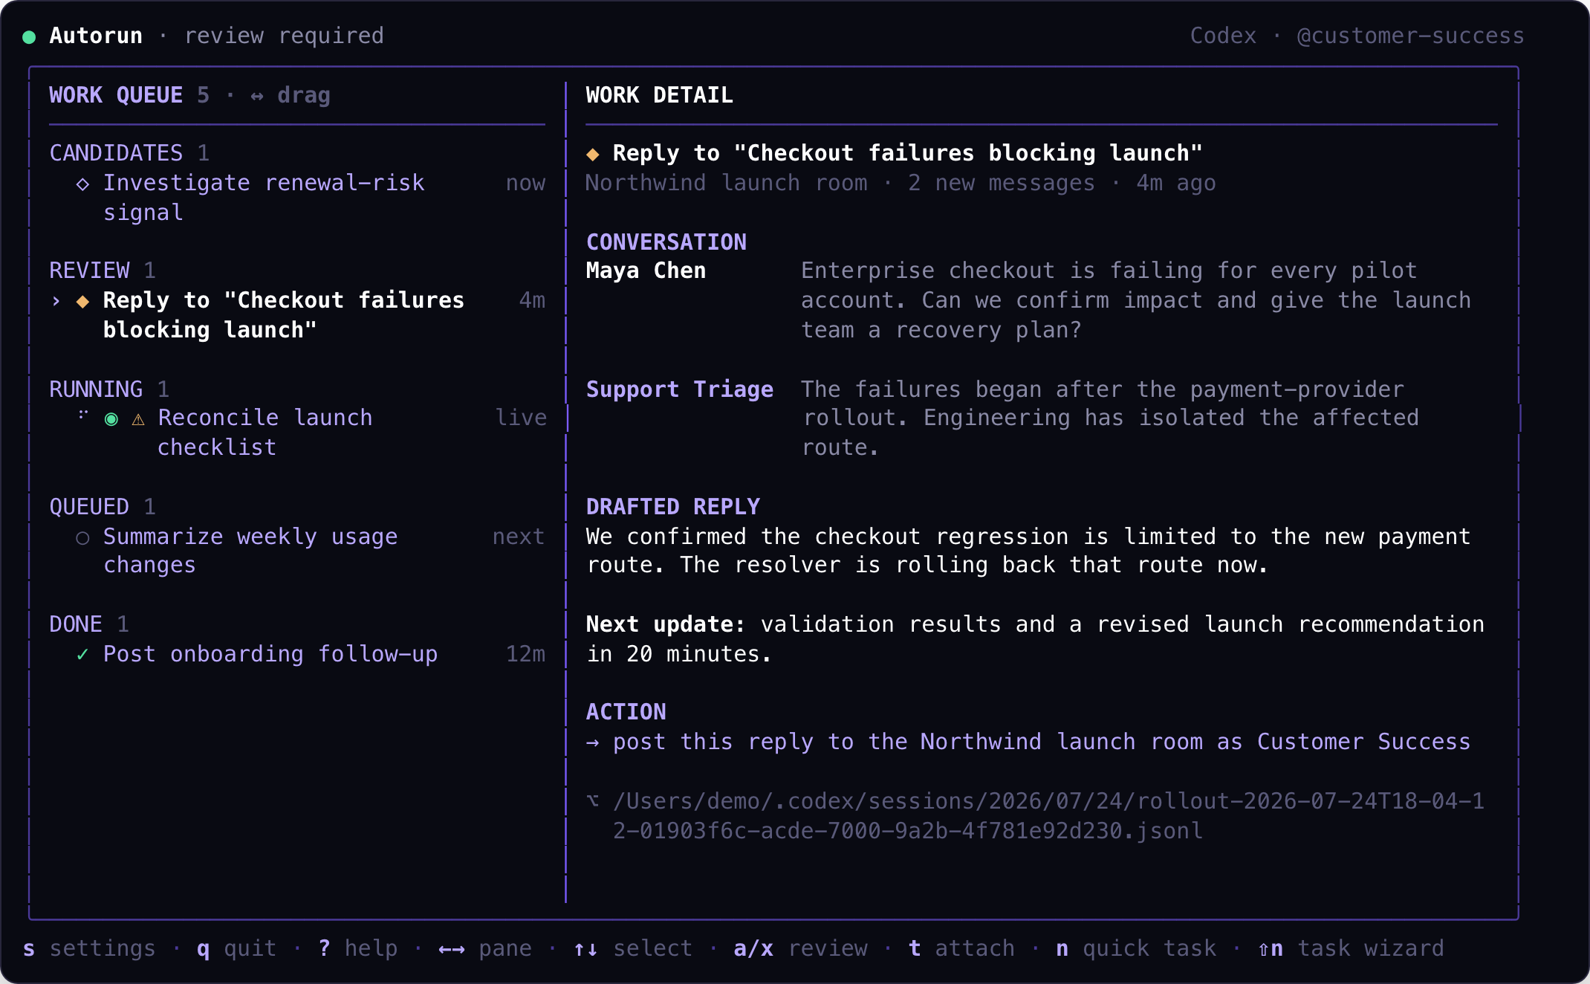Click the Reply to Checkout failures detail title

[907, 153]
